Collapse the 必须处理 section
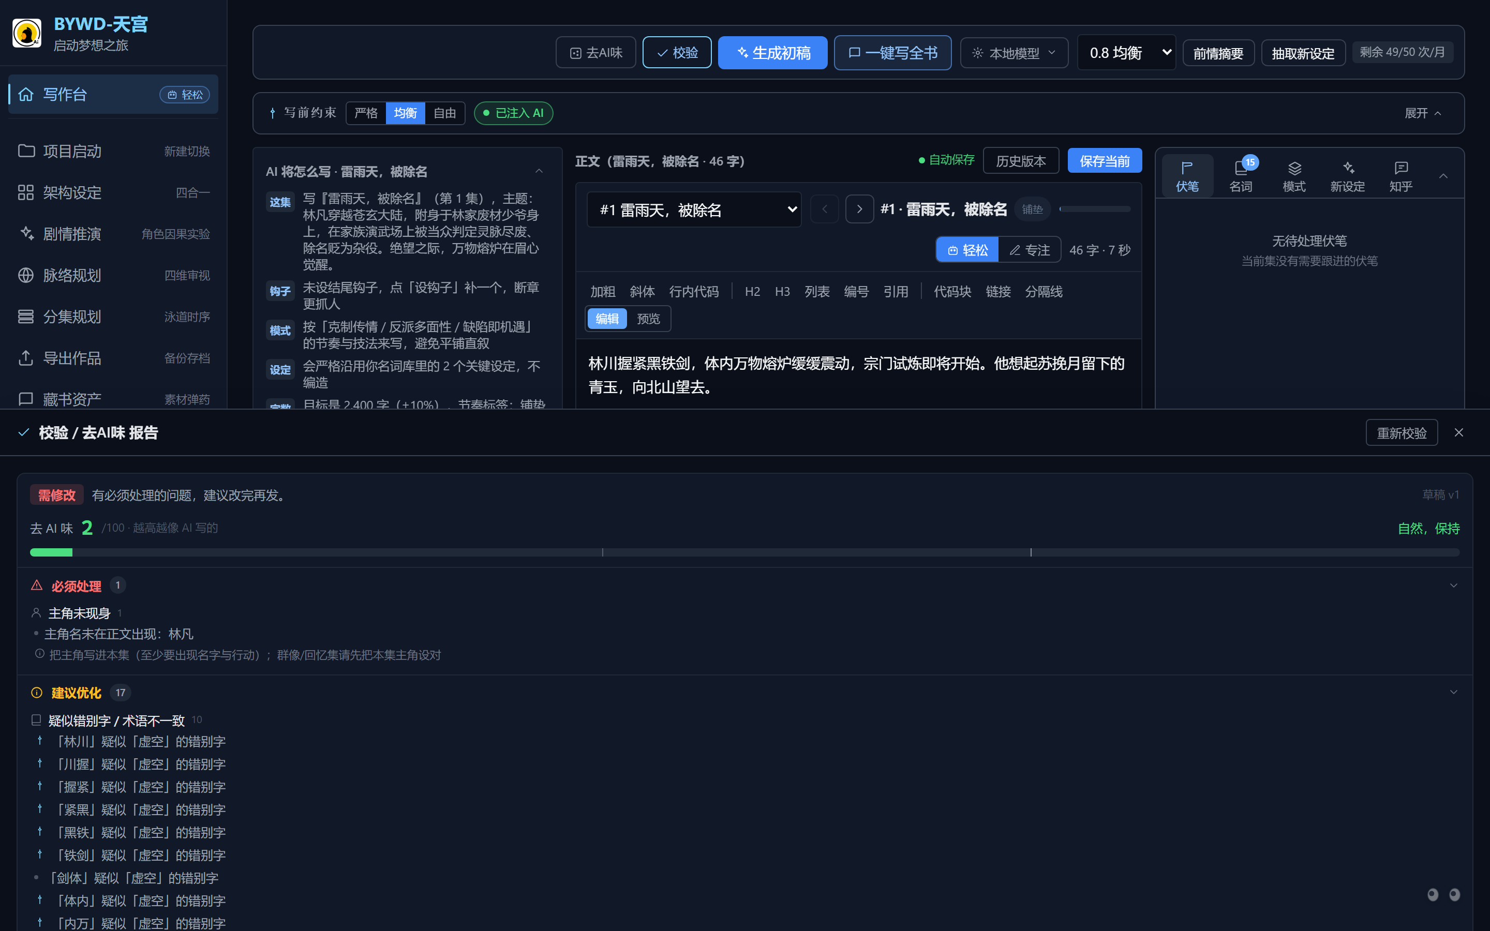This screenshot has height=931, width=1490. 1454,585
